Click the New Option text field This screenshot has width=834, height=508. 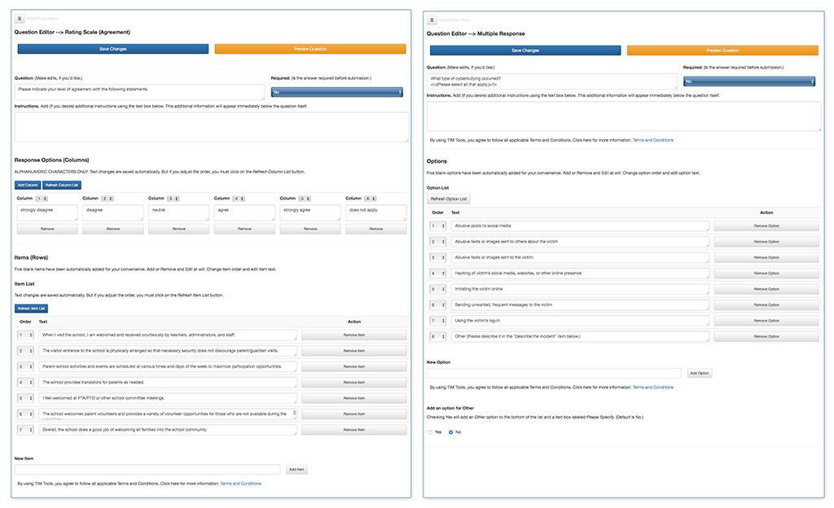click(x=554, y=373)
